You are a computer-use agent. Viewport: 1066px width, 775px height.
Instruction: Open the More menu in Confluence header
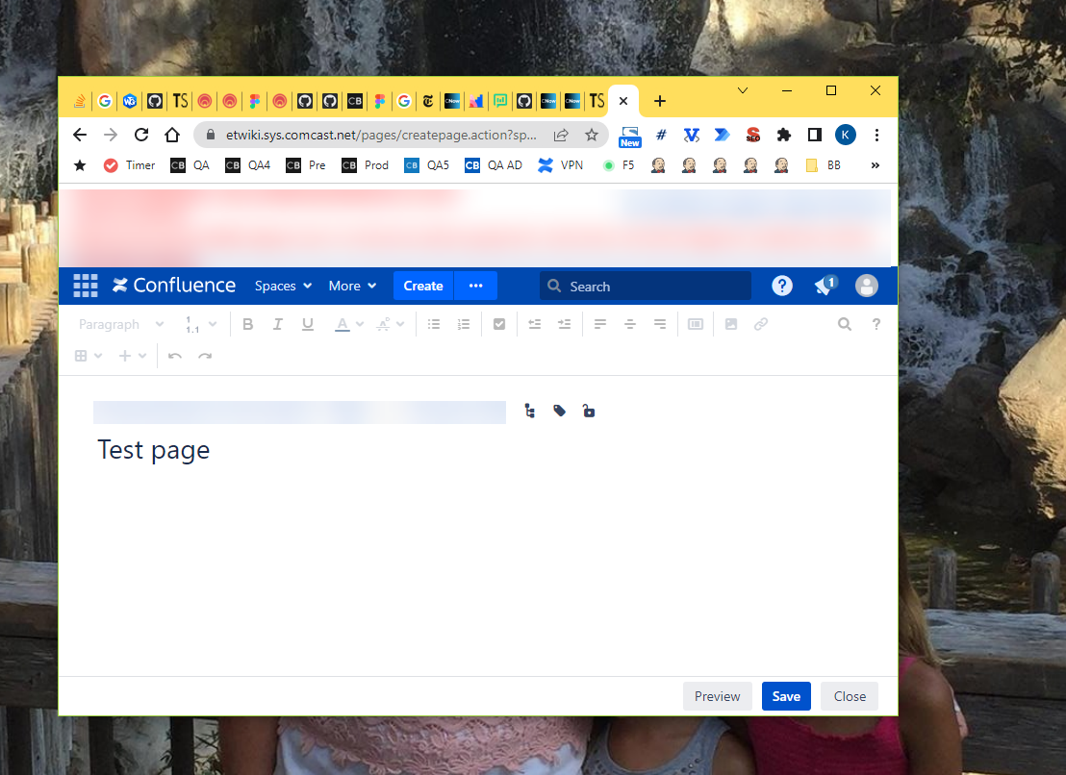(351, 286)
